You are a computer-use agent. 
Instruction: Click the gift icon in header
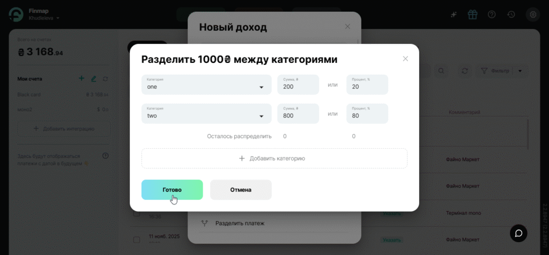pos(472,14)
